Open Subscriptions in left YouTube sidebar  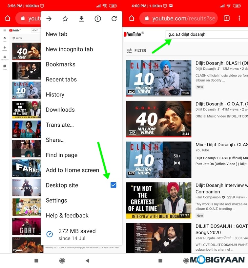[5, 58]
